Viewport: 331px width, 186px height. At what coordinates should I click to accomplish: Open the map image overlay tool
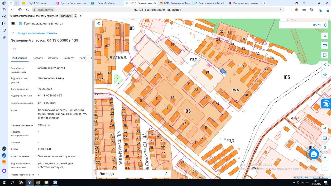pos(325,138)
